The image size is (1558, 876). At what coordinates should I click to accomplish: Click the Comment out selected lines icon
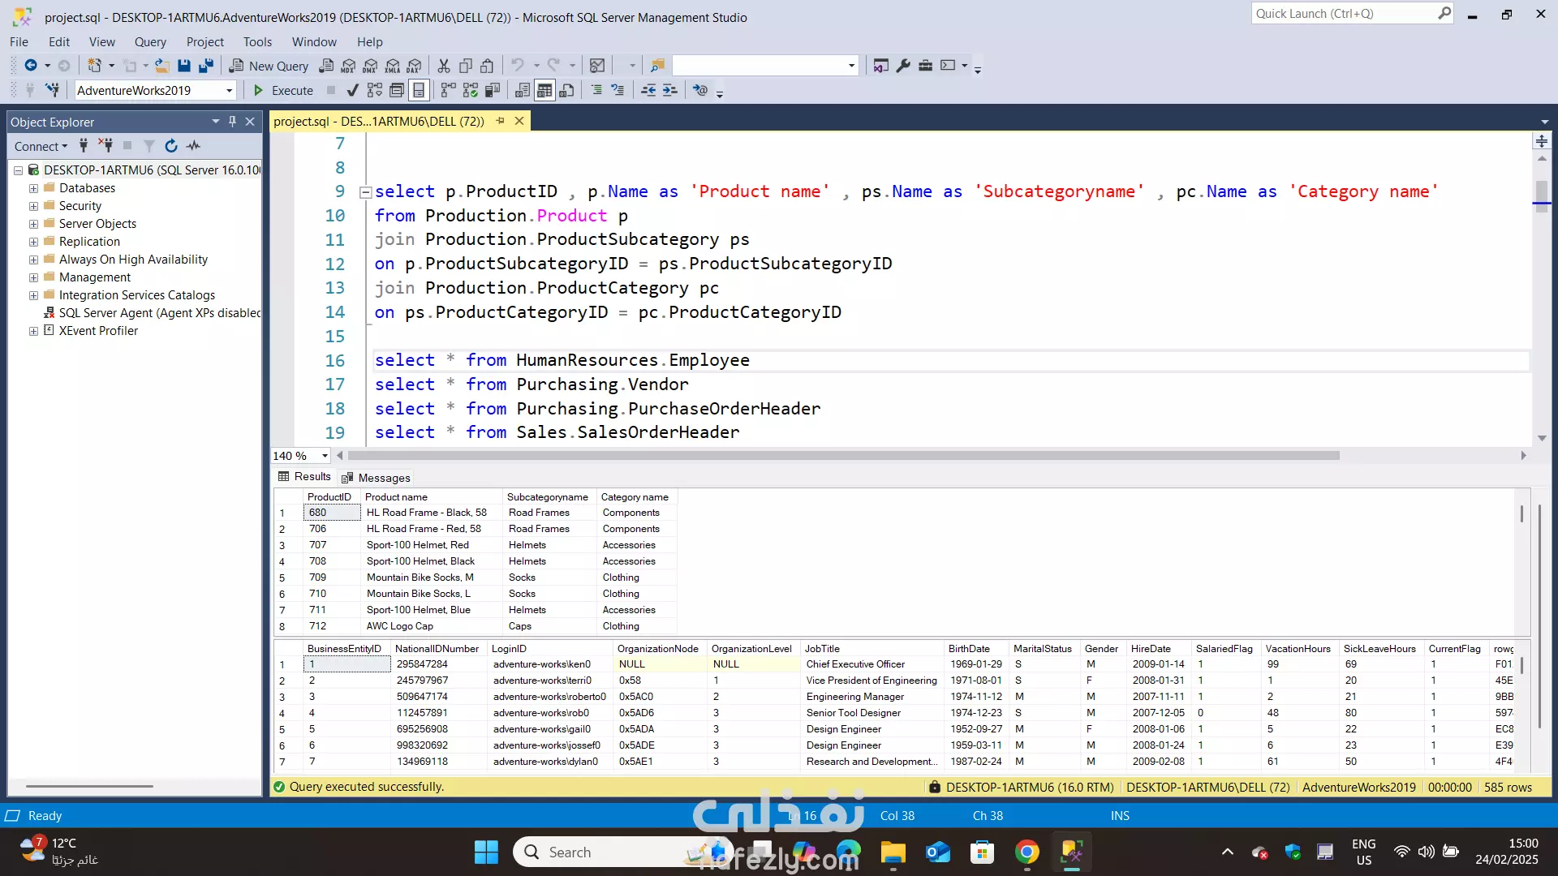coord(596,90)
